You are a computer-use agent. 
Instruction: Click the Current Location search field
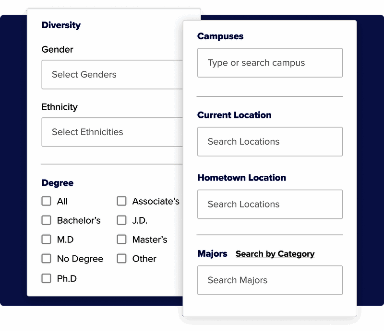point(270,142)
